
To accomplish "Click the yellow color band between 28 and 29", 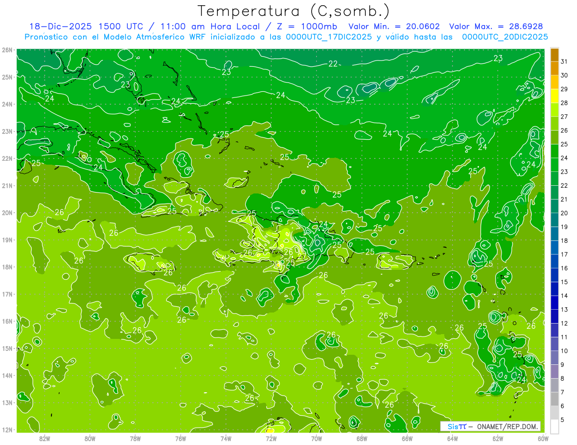I will click(x=554, y=96).
